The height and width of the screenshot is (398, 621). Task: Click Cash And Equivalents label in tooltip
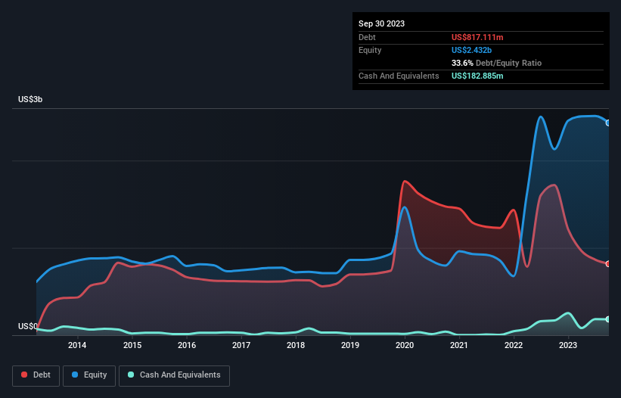(x=399, y=76)
